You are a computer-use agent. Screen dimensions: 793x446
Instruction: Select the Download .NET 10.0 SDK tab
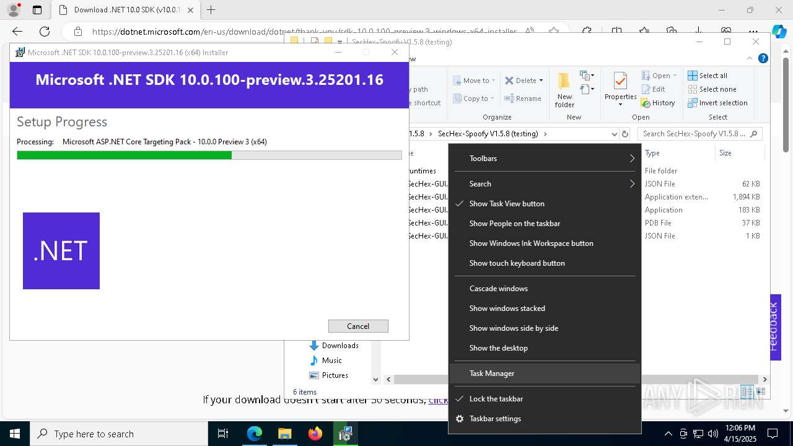pyautogui.click(x=125, y=10)
